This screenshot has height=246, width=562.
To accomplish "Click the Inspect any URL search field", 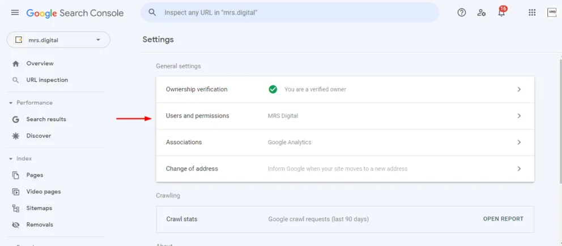I will [x=295, y=12].
